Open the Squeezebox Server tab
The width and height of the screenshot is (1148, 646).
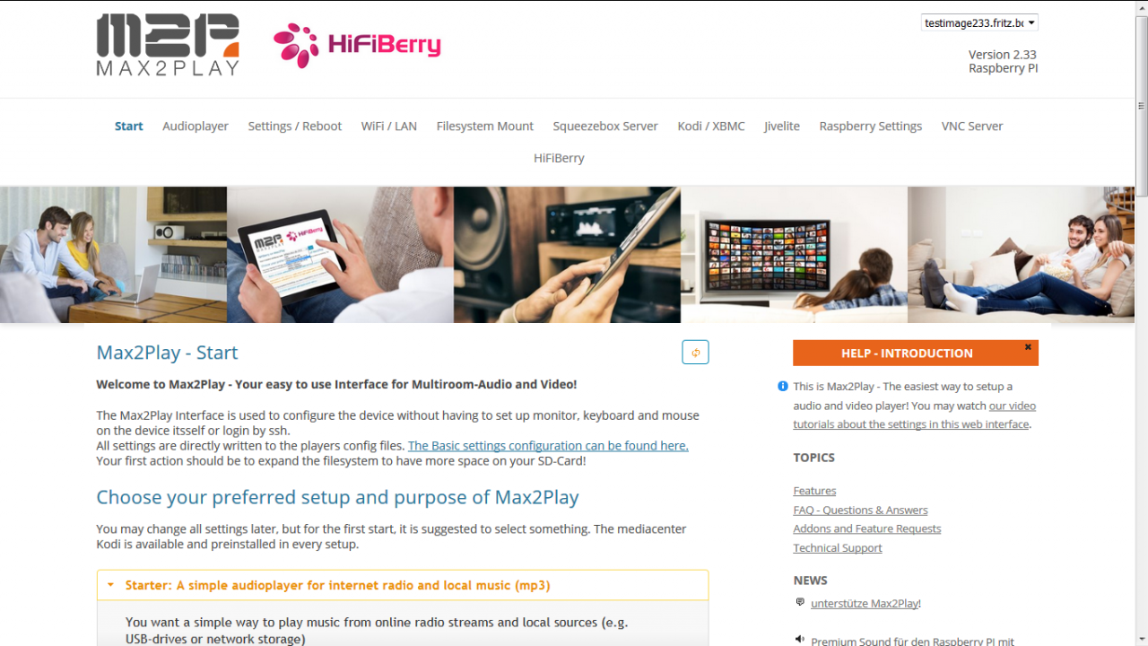pyautogui.click(x=605, y=126)
